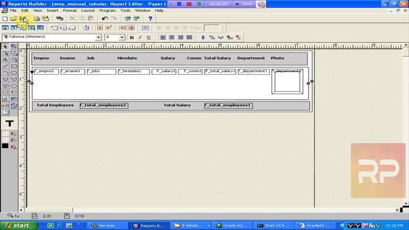Select the Anchor tool in palette

point(5,105)
